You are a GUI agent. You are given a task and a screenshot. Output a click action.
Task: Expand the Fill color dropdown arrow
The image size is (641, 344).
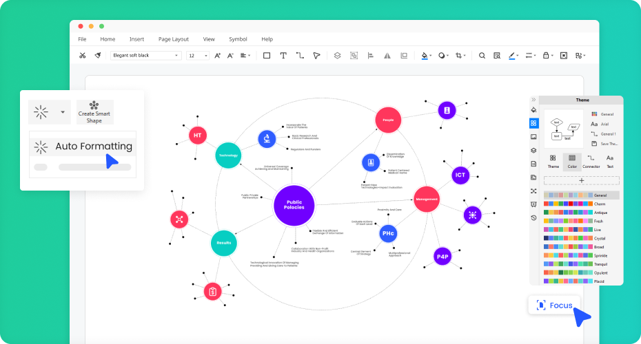pos(431,56)
